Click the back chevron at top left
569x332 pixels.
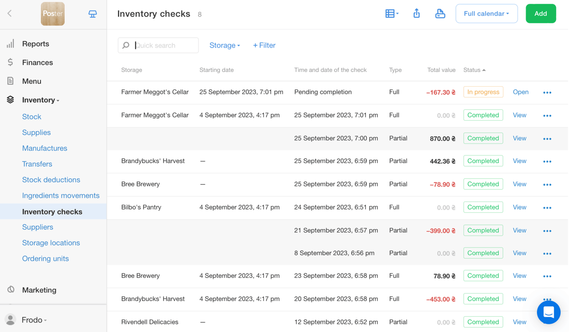(x=10, y=14)
